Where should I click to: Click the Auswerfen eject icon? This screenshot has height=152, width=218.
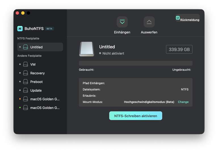(149, 22)
